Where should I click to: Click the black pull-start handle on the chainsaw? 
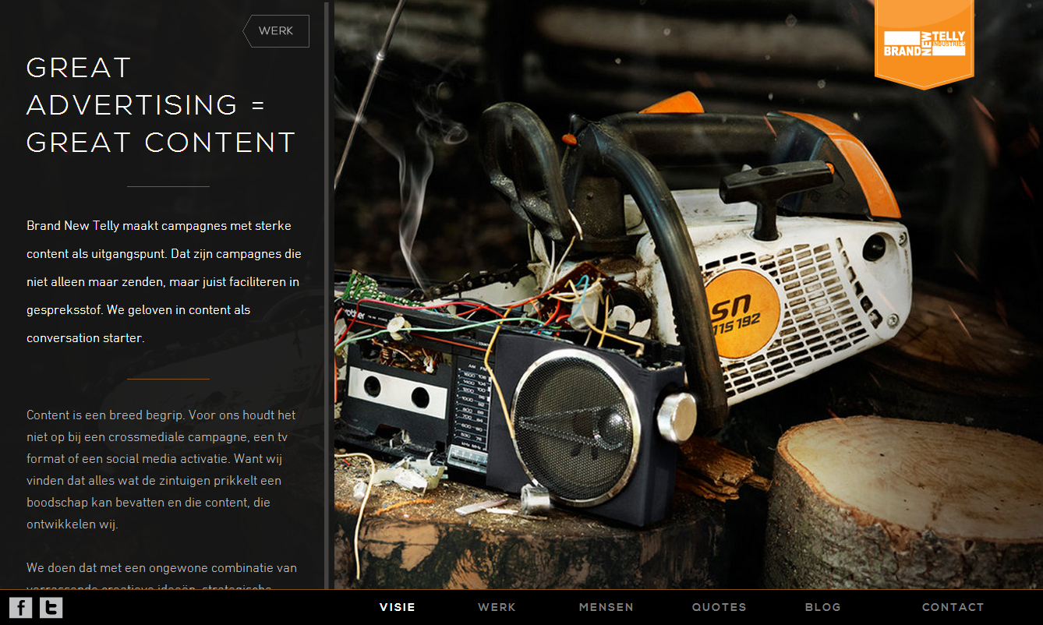click(x=776, y=185)
